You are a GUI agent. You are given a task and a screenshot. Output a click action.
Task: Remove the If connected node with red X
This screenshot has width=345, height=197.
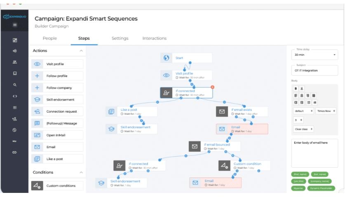212,87
